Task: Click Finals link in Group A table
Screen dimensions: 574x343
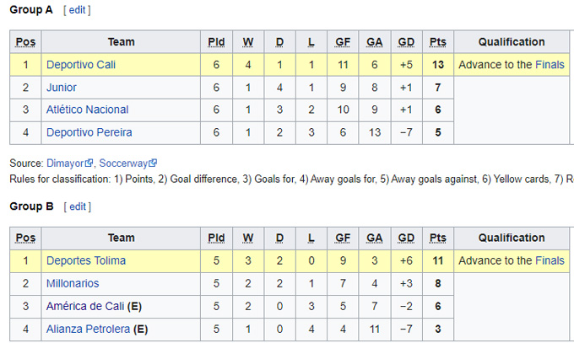Action: pyautogui.click(x=550, y=65)
